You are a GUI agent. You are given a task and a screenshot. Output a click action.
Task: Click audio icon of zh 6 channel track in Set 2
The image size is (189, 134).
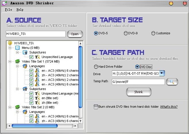[x=37, y=121]
